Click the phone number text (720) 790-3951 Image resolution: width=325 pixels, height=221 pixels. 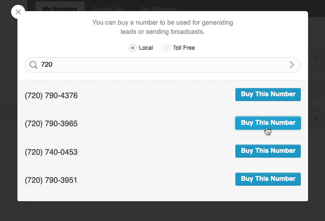tap(51, 180)
